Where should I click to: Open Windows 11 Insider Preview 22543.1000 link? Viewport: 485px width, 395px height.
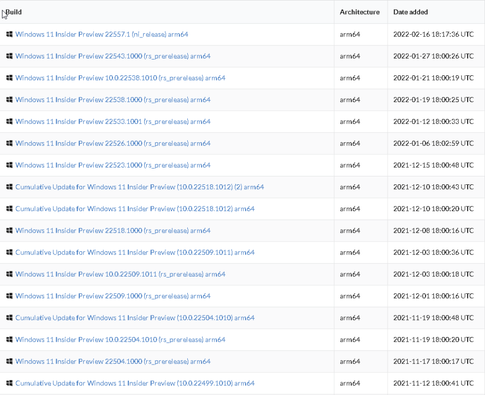pos(113,56)
